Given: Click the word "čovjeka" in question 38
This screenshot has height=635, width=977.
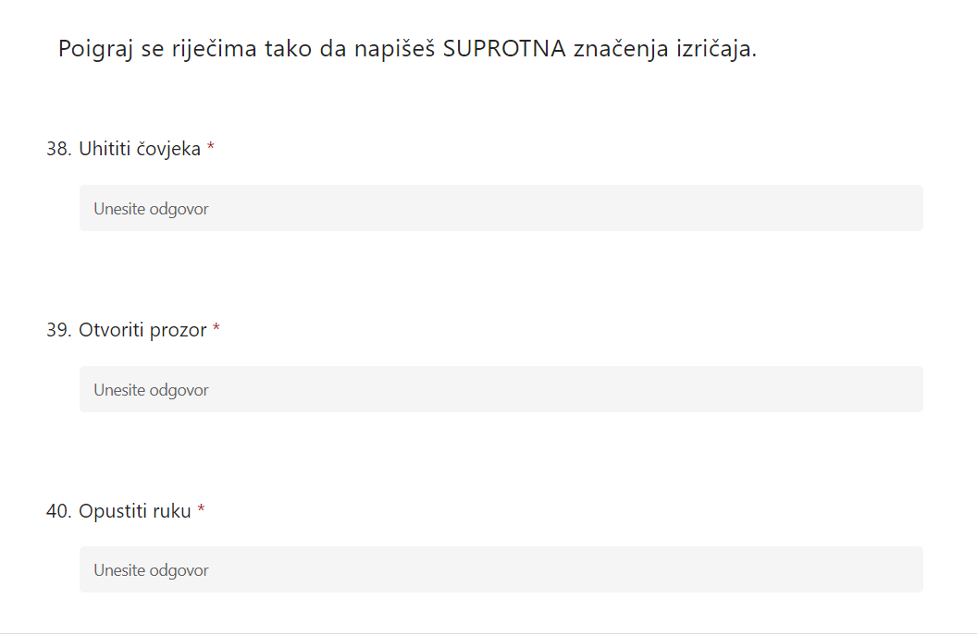Looking at the screenshot, I should pos(169,149).
